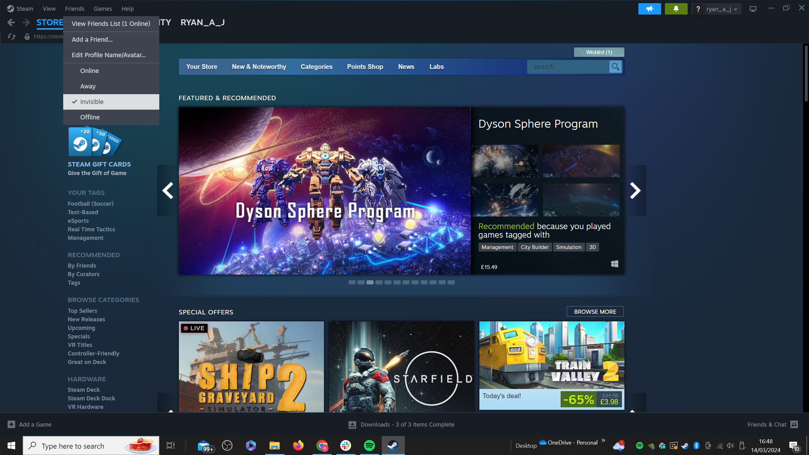Open Slack from the taskbar
Viewport: 809px width, 455px height.
point(345,446)
